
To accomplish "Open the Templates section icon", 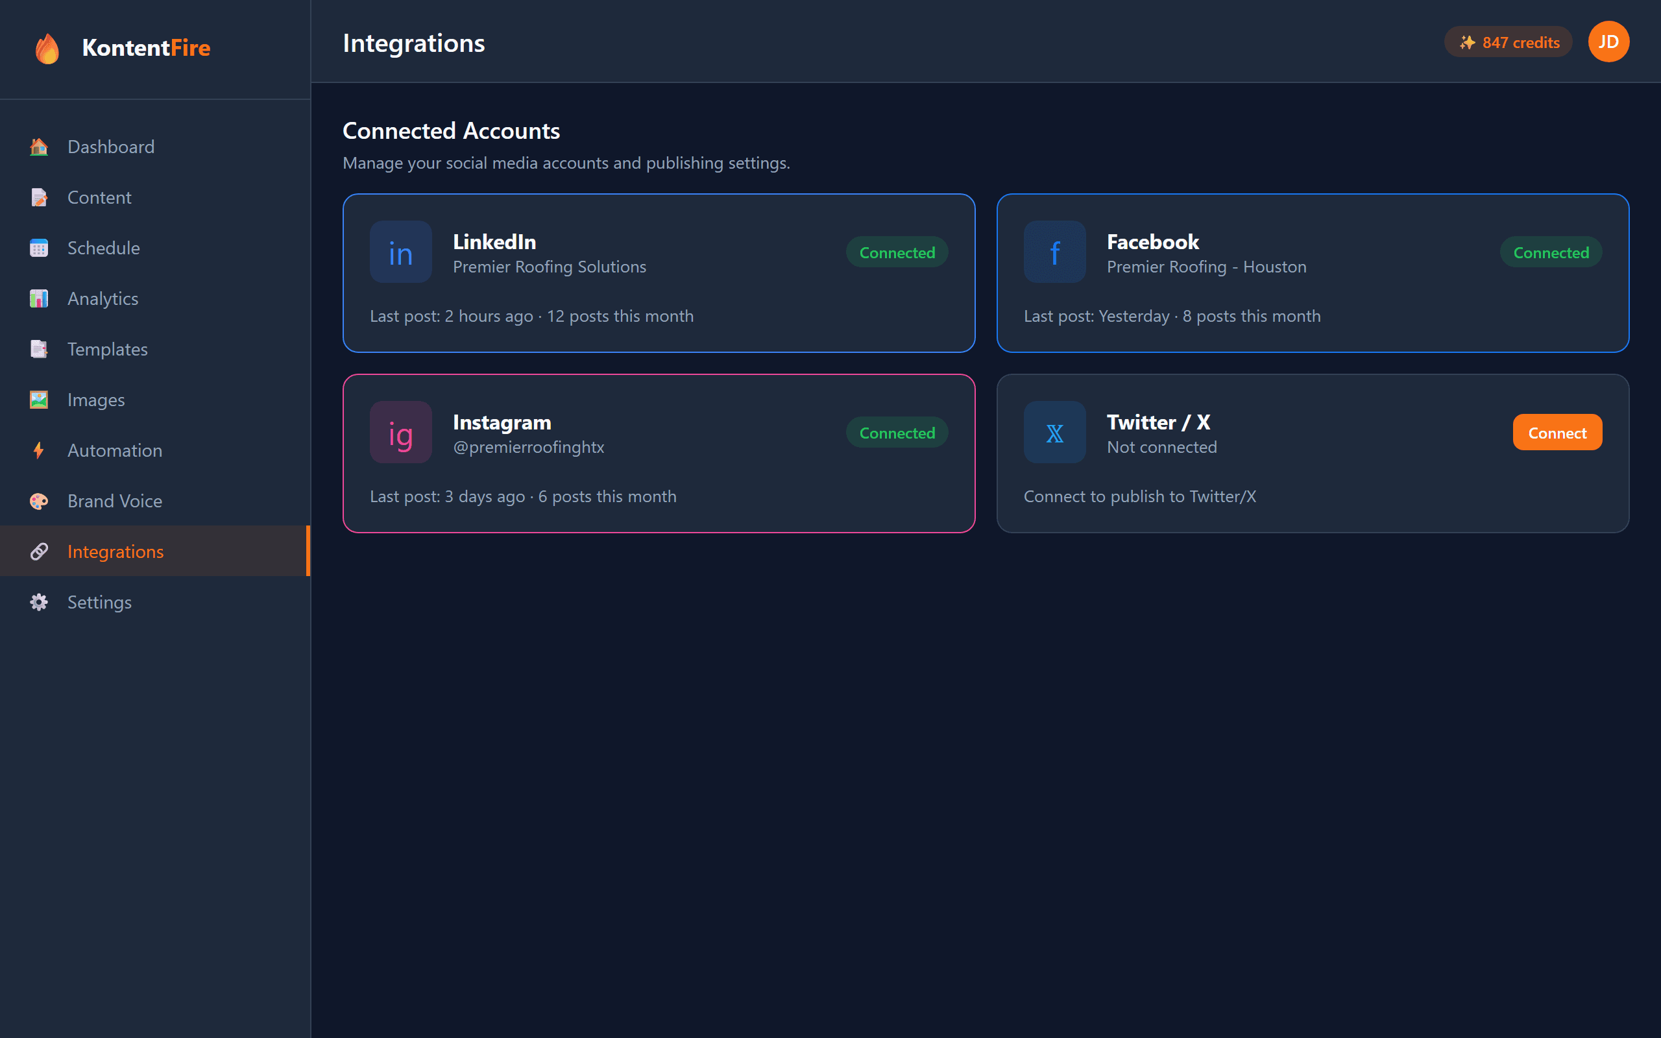I will pos(38,349).
